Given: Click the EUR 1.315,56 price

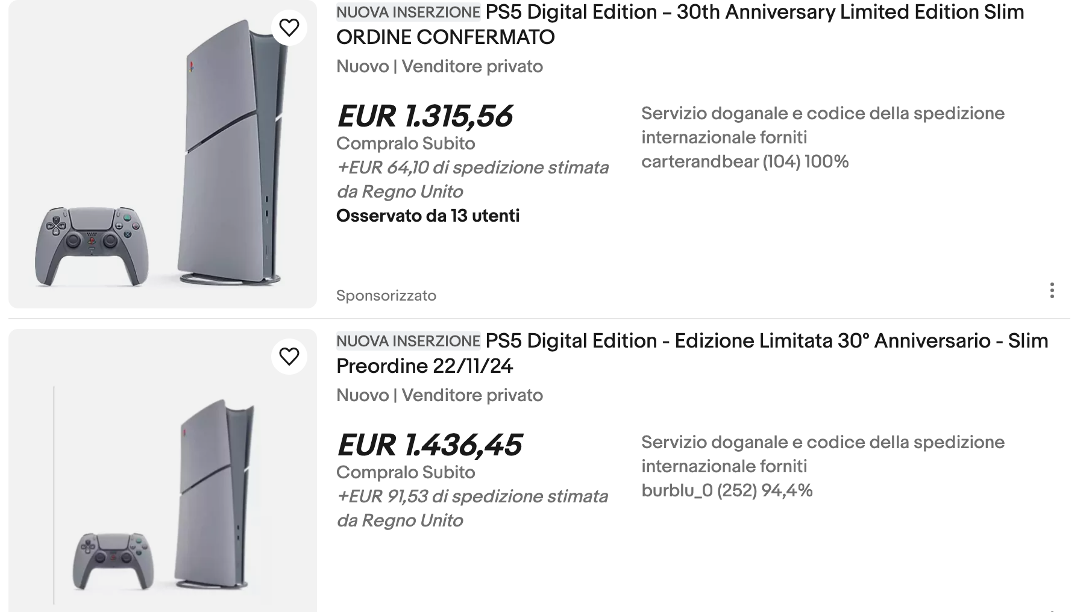Looking at the screenshot, I should click(x=425, y=116).
